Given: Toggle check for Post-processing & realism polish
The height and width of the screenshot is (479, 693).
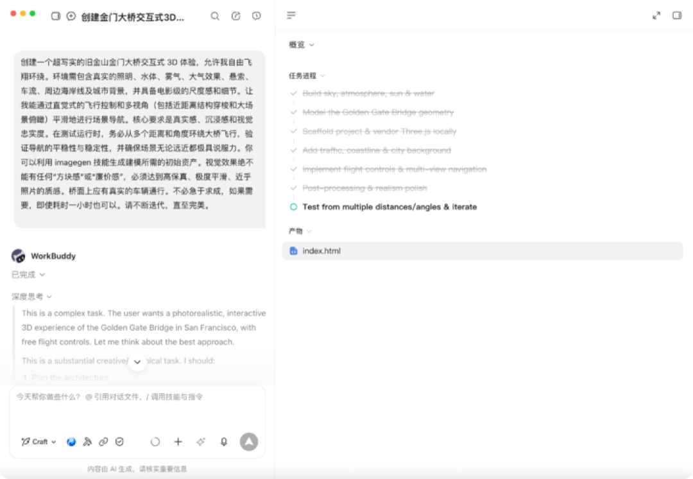Looking at the screenshot, I should click(x=293, y=188).
